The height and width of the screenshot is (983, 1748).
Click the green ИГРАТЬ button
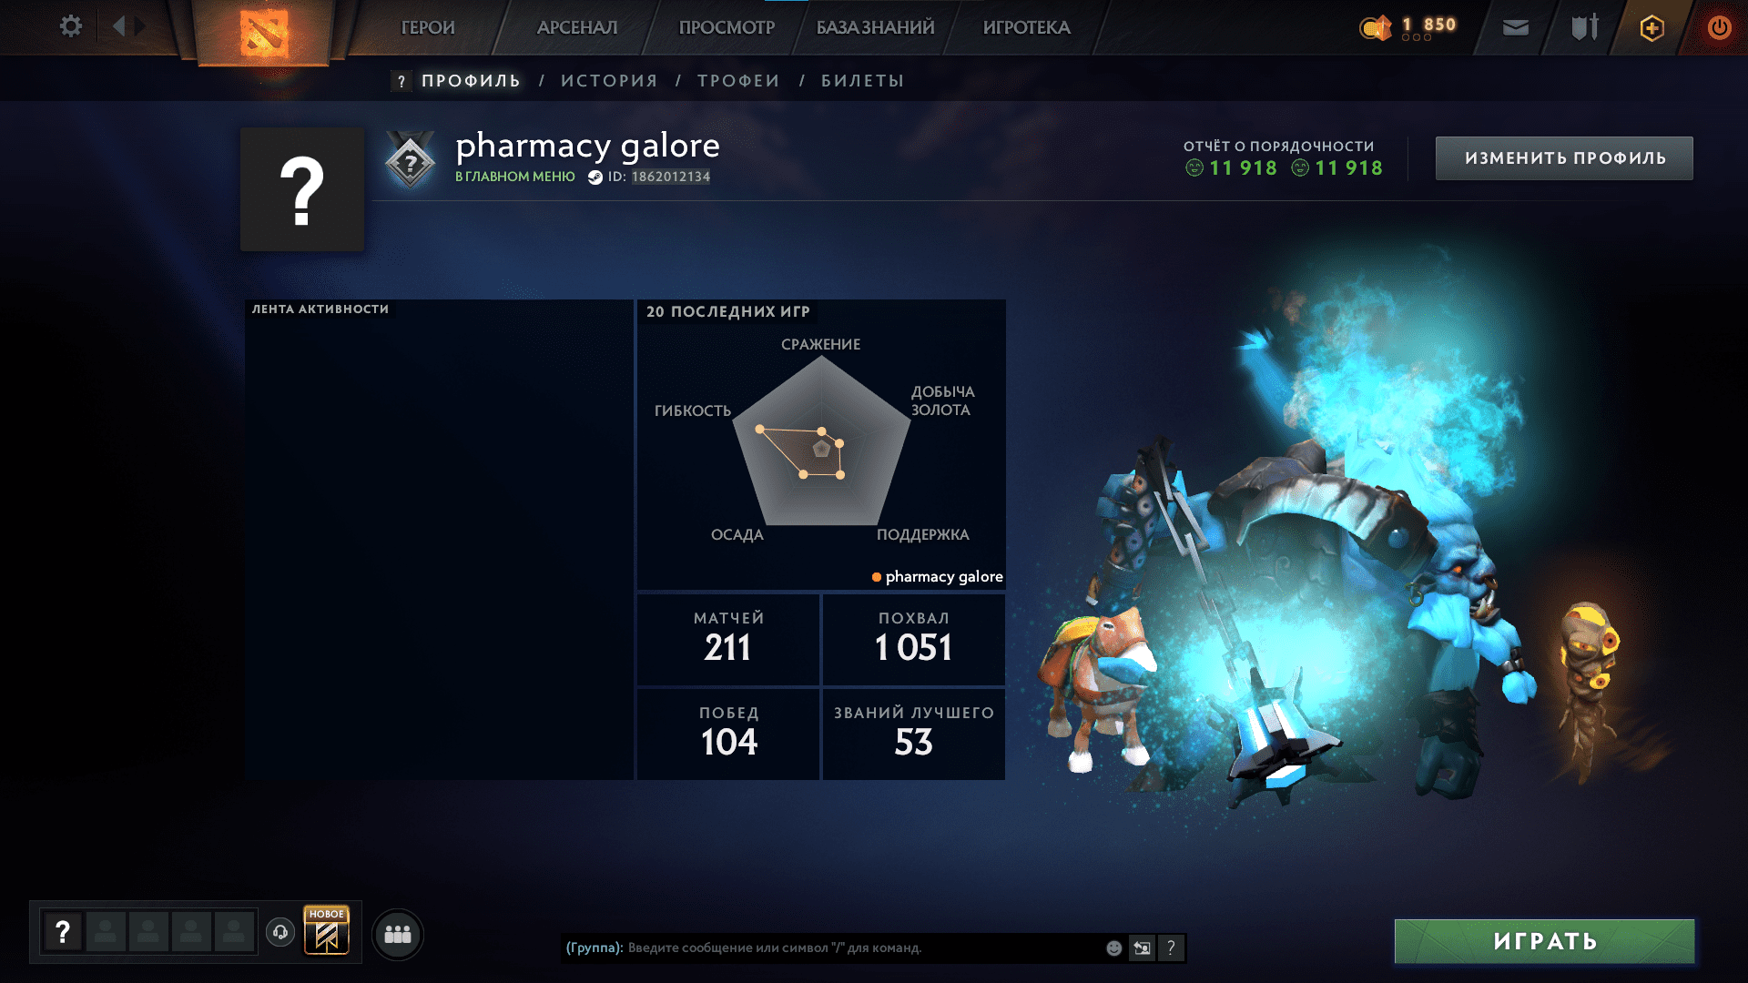(x=1544, y=941)
